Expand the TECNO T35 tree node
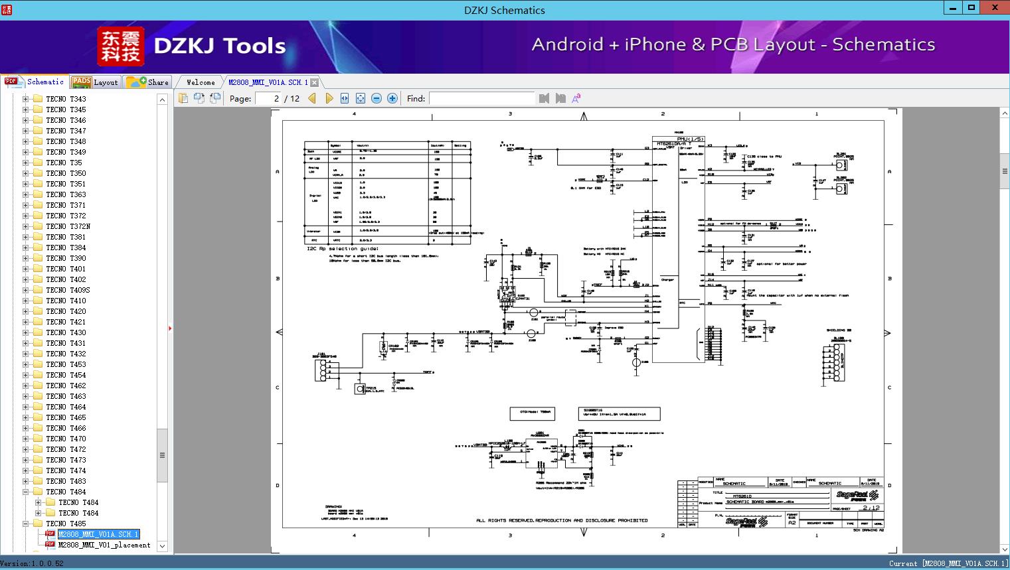The height and width of the screenshot is (570, 1010). 26,163
